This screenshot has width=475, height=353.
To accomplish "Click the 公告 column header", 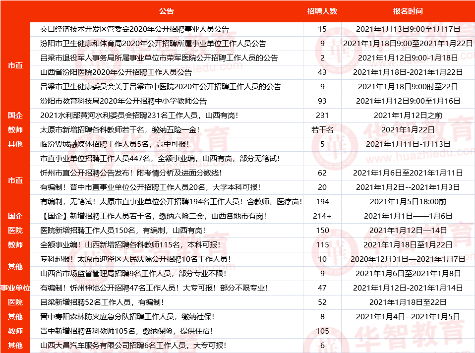I will [x=167, y=11].
